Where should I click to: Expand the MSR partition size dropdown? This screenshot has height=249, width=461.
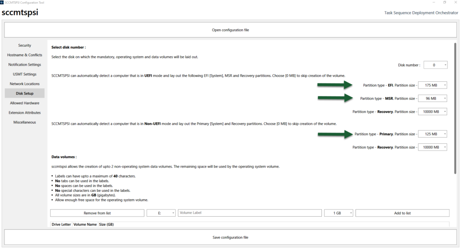pyautogui.click(x=433, y=98)
